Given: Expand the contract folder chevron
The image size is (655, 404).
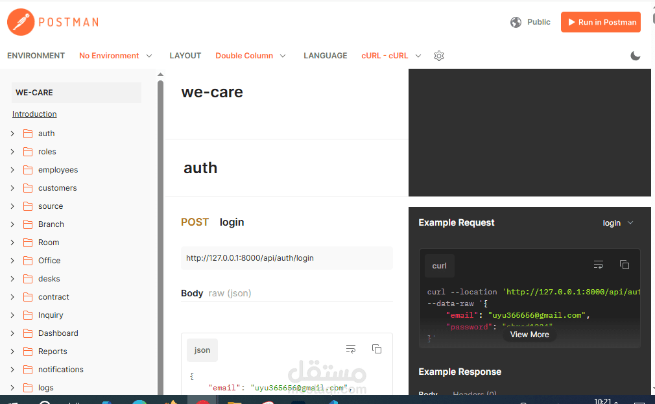Looking at the screenshot, I should 12,297.
